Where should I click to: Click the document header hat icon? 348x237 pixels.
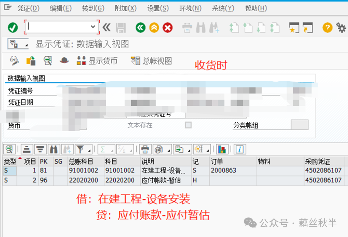coord(64,60)
